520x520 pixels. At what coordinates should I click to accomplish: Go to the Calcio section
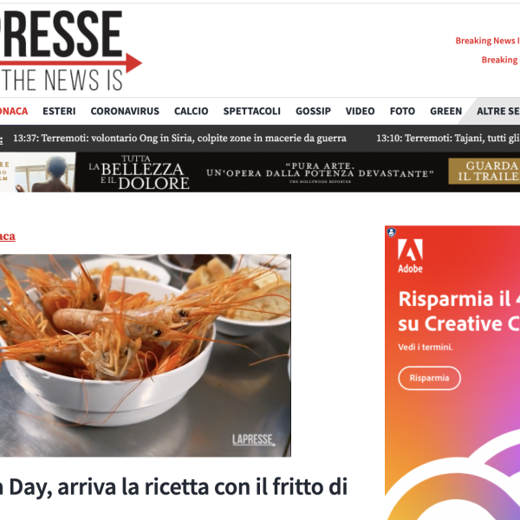[x=192, y=111]
